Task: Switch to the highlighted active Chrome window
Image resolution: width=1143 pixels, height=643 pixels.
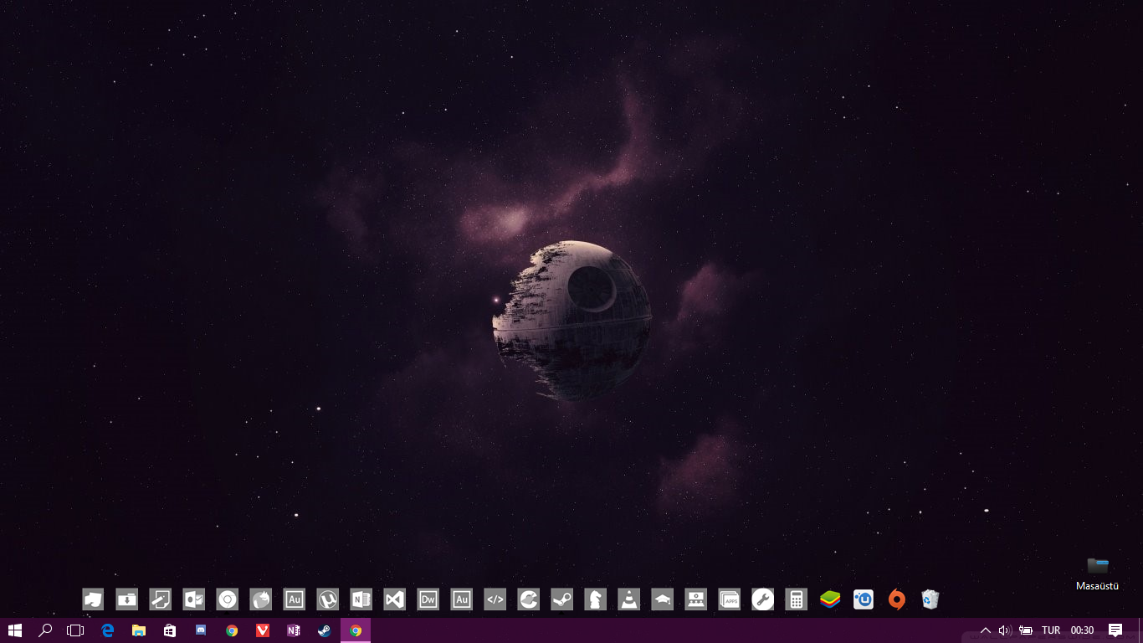Action: (356, 630)
